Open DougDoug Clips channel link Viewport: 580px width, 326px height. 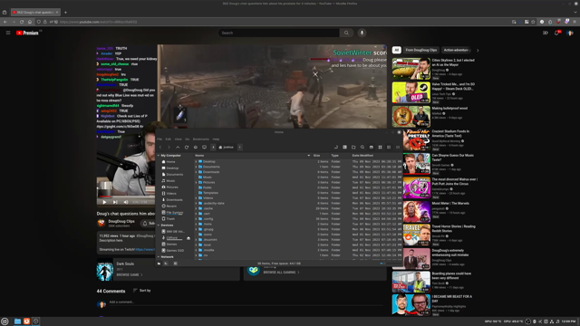121,221
